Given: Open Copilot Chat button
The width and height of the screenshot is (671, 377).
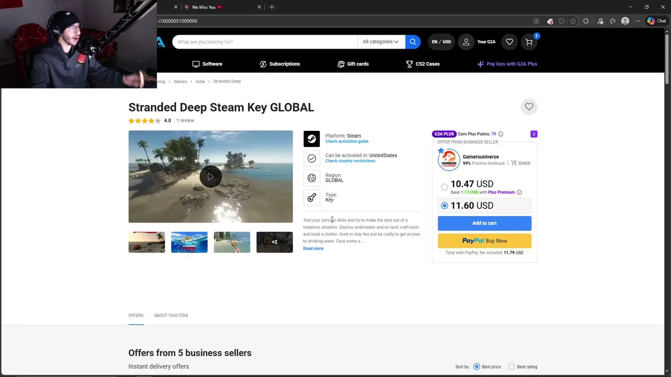Looking at the screenshot, I should point(656,21).
